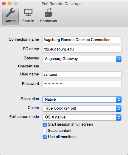Close the Edit Remote Desktops window
This screenshot has height=155, width=128.
(x=4, y=4)
